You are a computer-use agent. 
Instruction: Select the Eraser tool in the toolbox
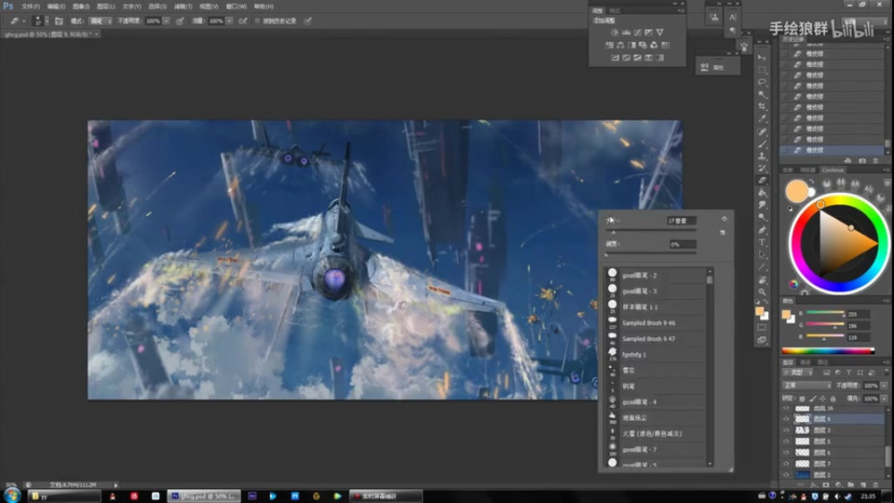763,180
